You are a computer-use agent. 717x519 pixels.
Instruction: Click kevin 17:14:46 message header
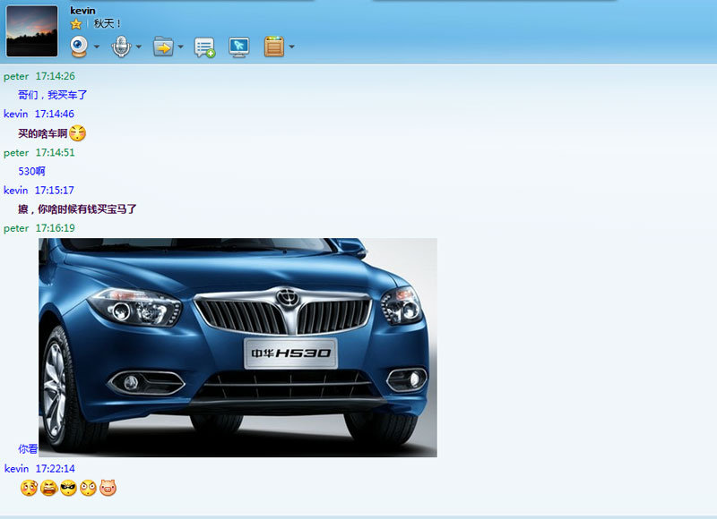pos(39,114)
